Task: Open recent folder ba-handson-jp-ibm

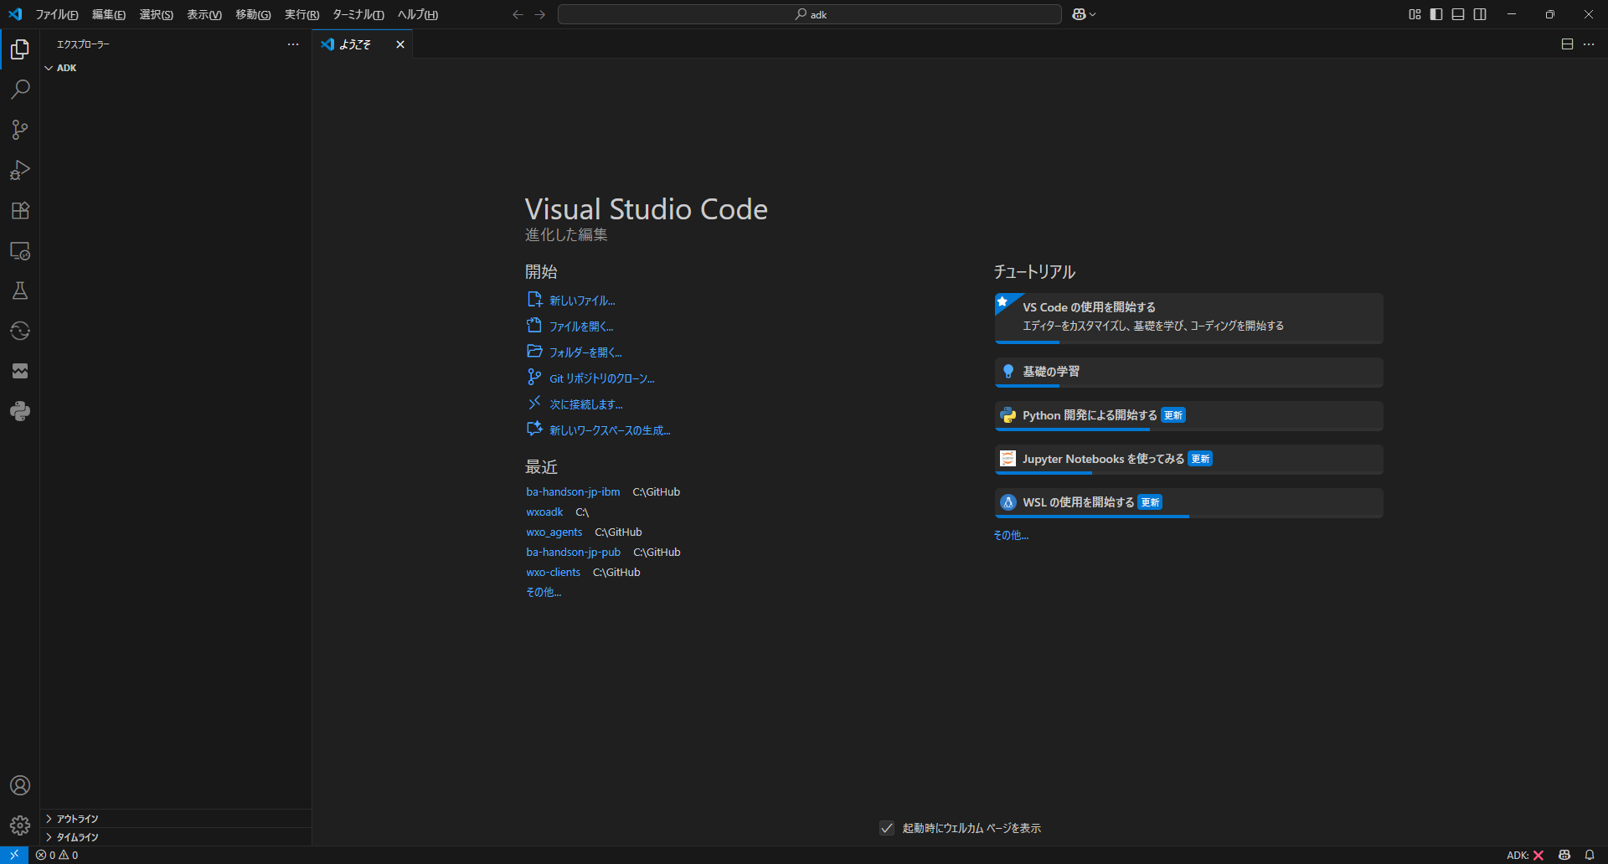Action: [x=573, y=492]
